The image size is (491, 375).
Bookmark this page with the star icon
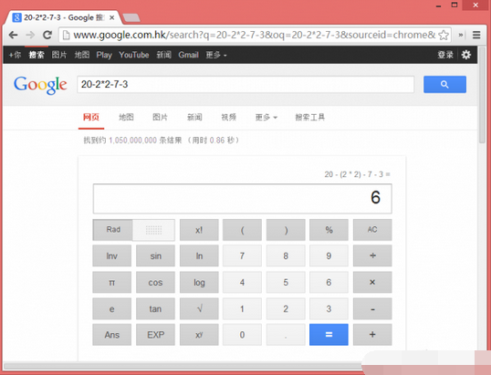pyautogui.click(x=444, y=35)
